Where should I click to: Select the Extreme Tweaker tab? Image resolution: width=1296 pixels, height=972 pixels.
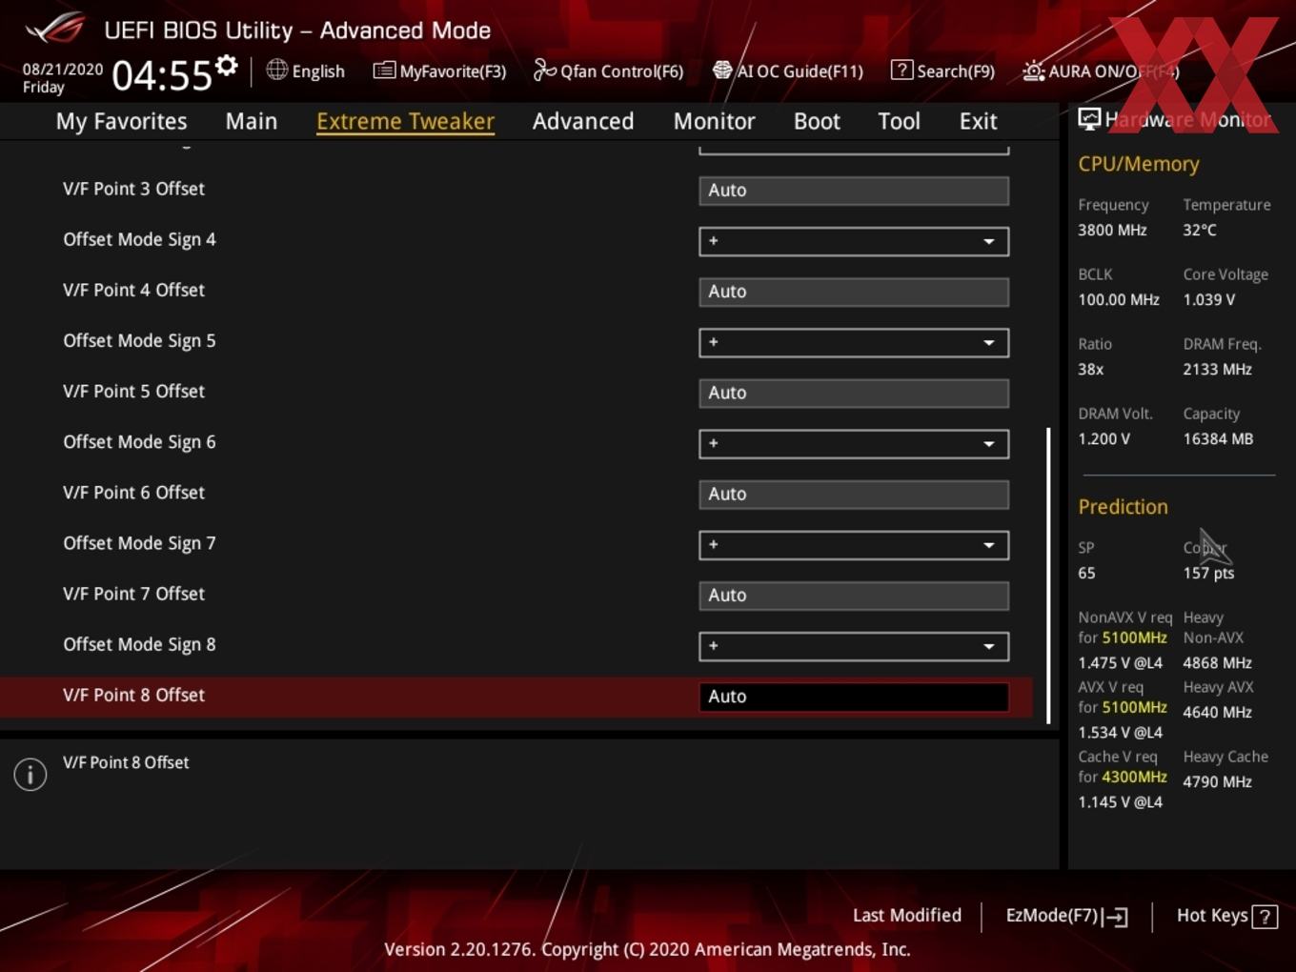[x=405, y=121]
